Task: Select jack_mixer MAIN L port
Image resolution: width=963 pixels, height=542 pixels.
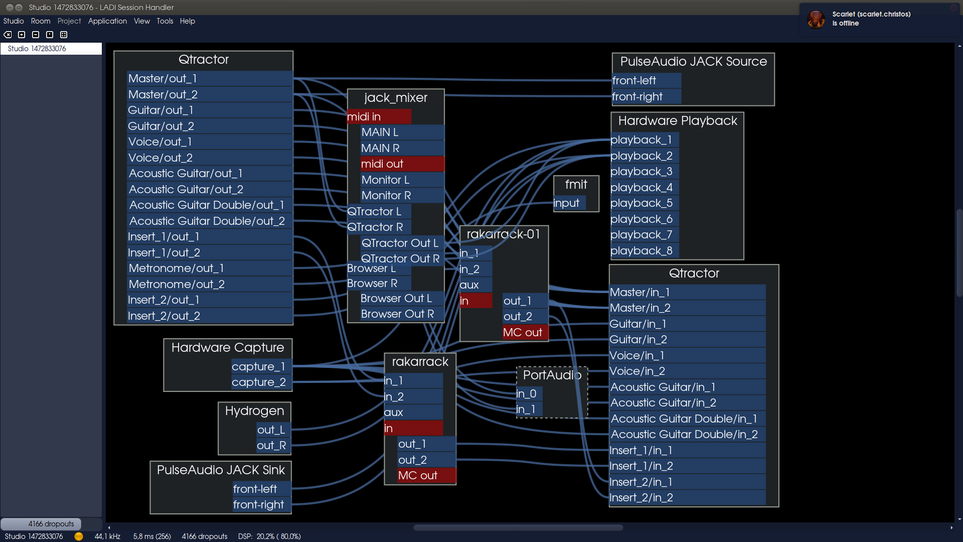Action: click(402, 132)
